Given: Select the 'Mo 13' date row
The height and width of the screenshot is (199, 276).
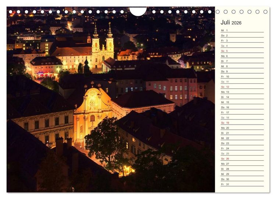Looking at the screenshot, I should 242,92.
